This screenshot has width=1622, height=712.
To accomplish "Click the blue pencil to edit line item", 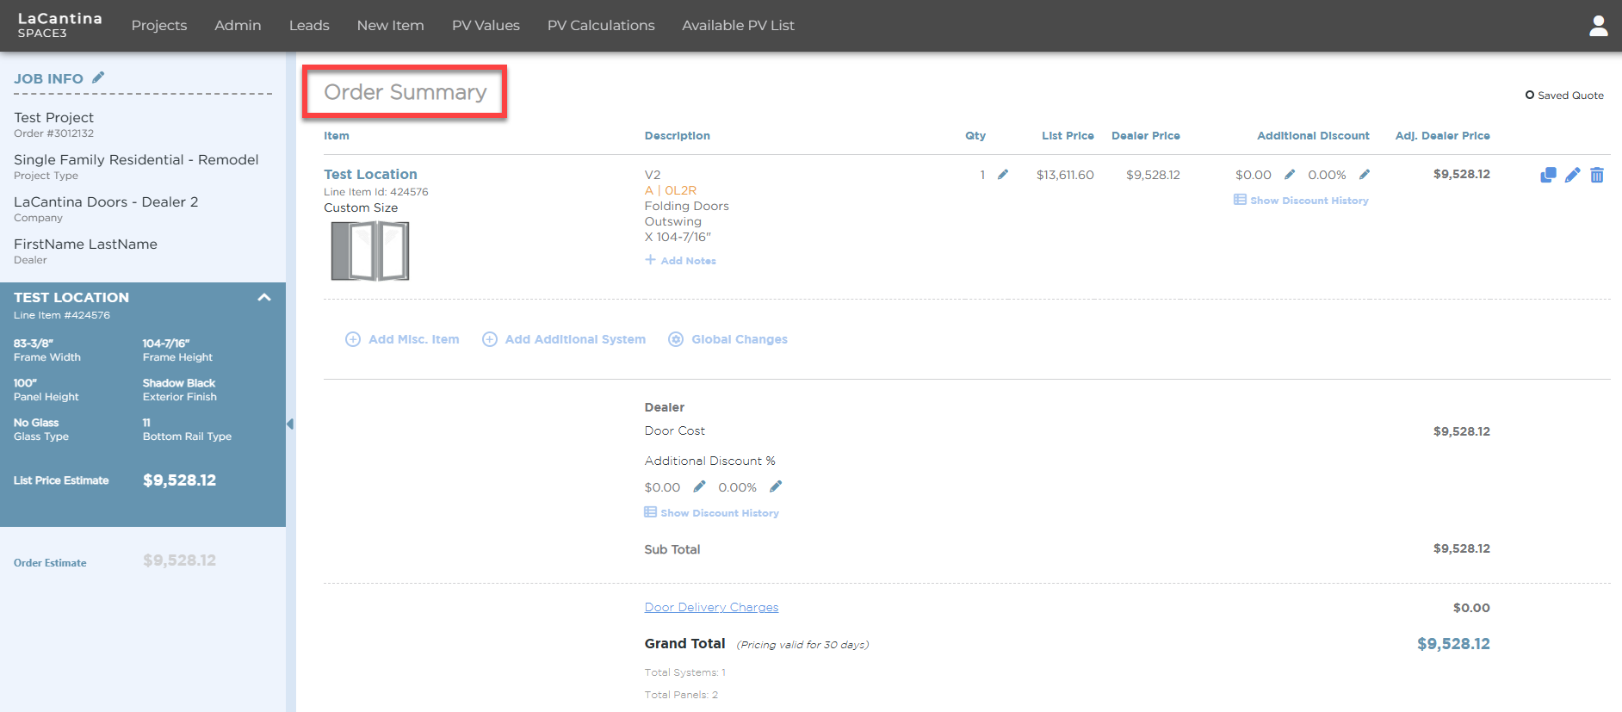I will (1573, 175).
